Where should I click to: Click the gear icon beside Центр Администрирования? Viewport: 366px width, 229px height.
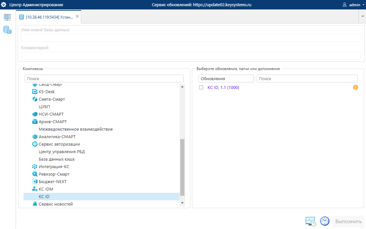click(x=4, y=5)
